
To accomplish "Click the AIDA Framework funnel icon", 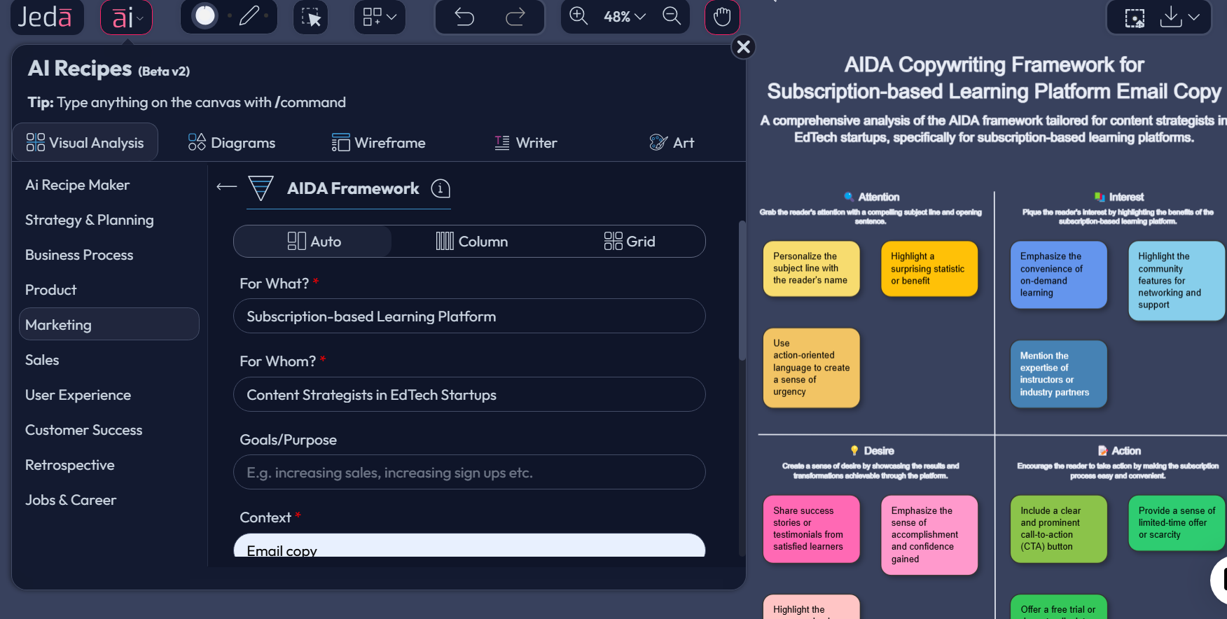I will pyautogui.click(x=261, y=188).
